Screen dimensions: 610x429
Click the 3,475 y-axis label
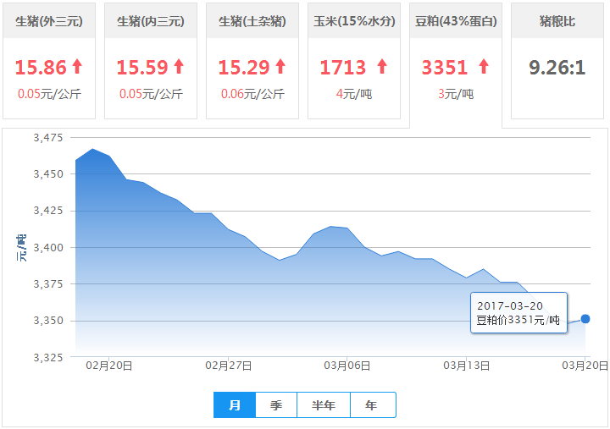[x=48, y=138]
